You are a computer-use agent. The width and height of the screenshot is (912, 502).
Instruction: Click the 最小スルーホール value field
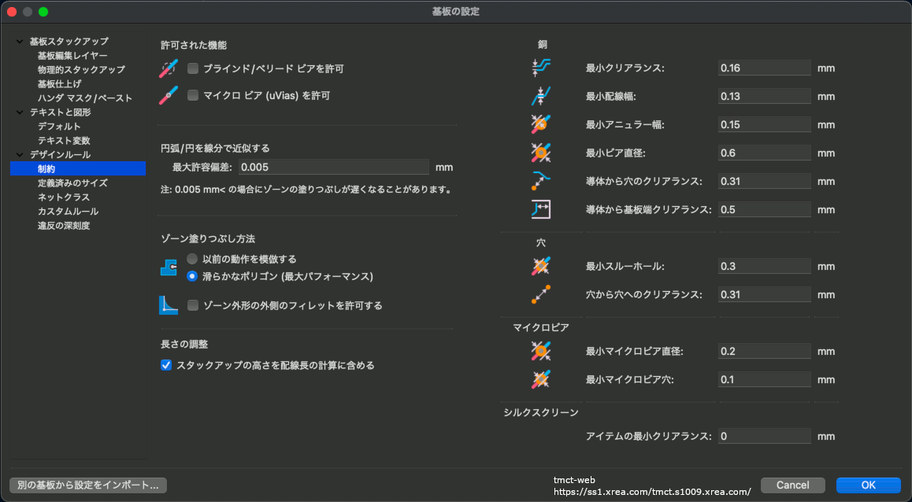tap(764, 266)
